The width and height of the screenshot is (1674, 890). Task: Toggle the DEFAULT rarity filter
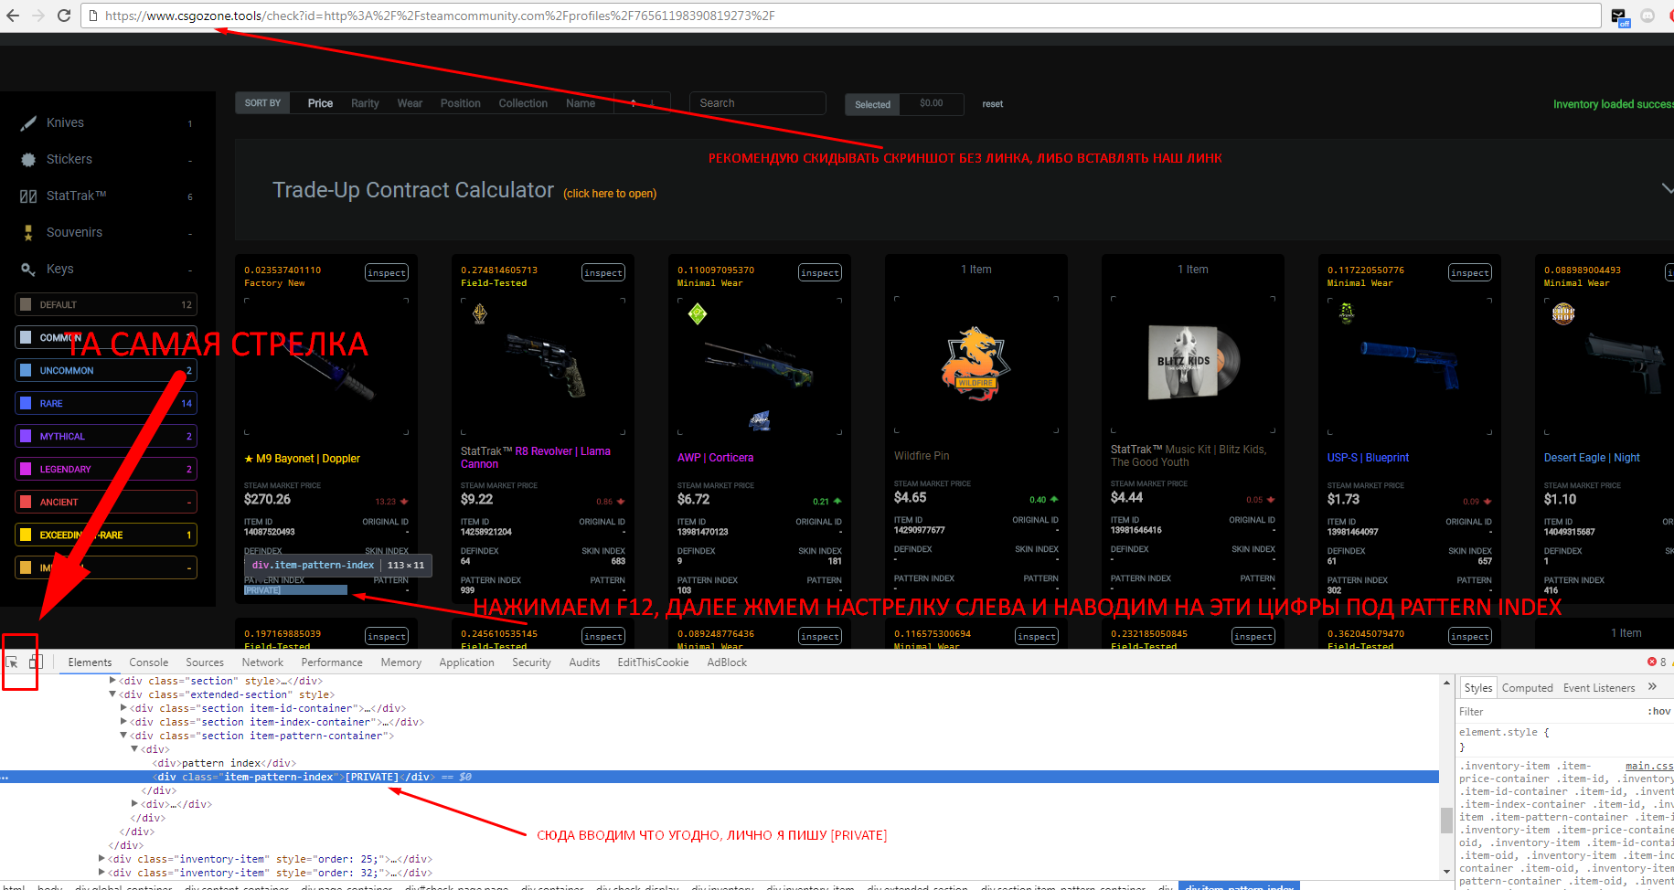[x=106, y=304]
